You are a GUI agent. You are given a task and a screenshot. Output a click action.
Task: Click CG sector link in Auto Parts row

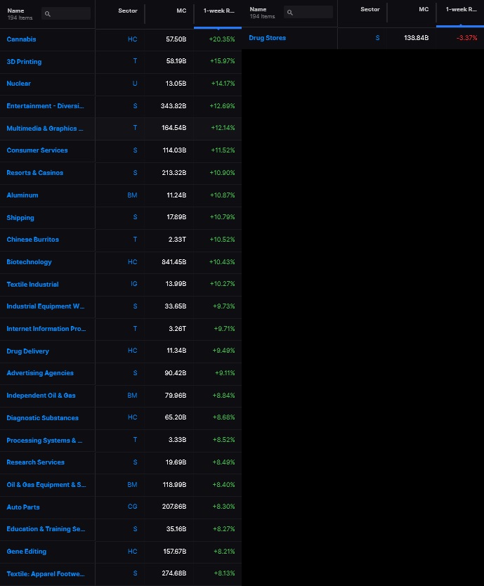pos(132,507)
